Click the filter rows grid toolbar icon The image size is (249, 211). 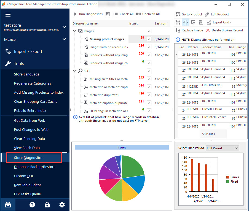(193, 22)
